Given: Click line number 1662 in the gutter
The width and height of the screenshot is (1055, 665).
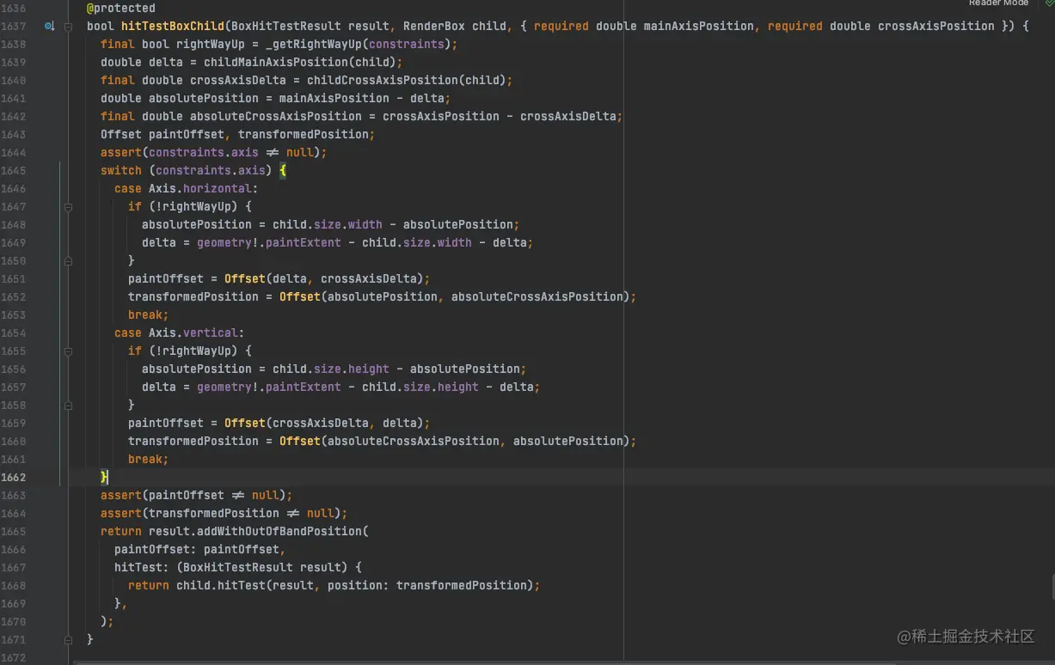Looking at the screenshot, I should (14, 478).
